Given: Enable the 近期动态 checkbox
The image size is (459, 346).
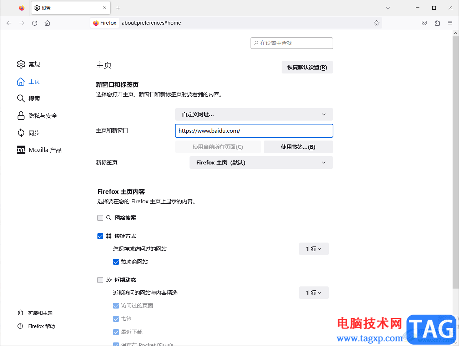Looking at the screenshot, I should tap(100, 280).
